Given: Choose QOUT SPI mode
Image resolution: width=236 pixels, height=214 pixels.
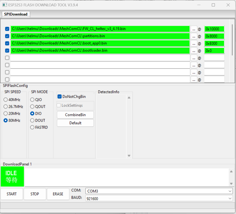Looking at the screenshot, I should [x=38, y=107].
